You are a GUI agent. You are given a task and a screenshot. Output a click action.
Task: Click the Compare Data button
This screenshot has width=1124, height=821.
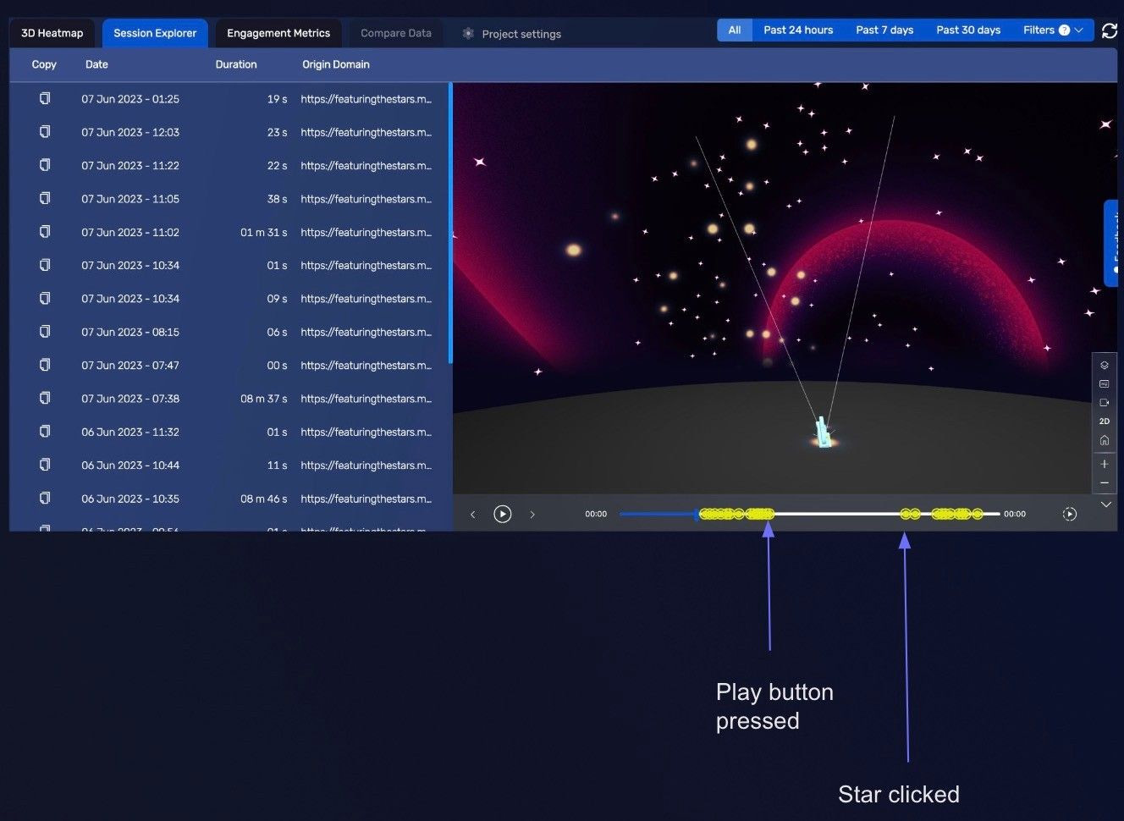[395, 33]
